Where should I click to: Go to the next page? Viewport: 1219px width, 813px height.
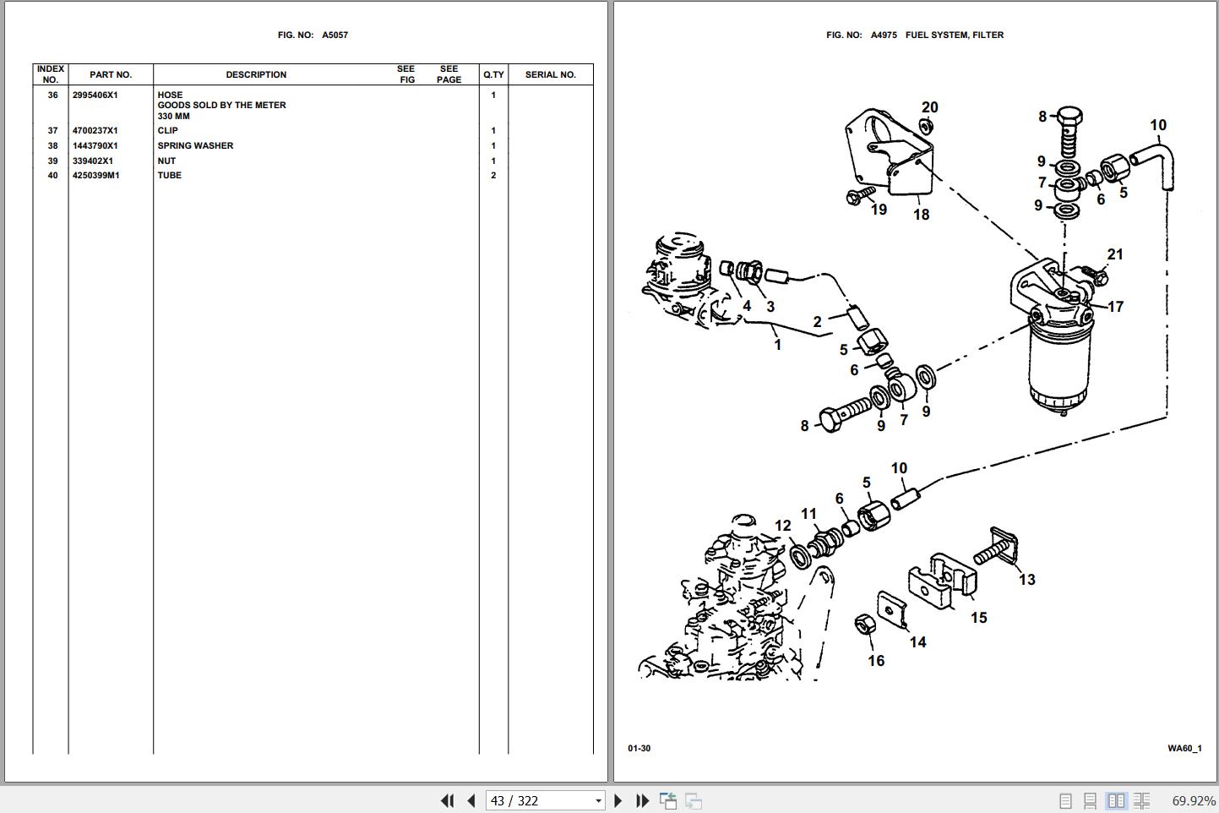(x=618, y=800)
